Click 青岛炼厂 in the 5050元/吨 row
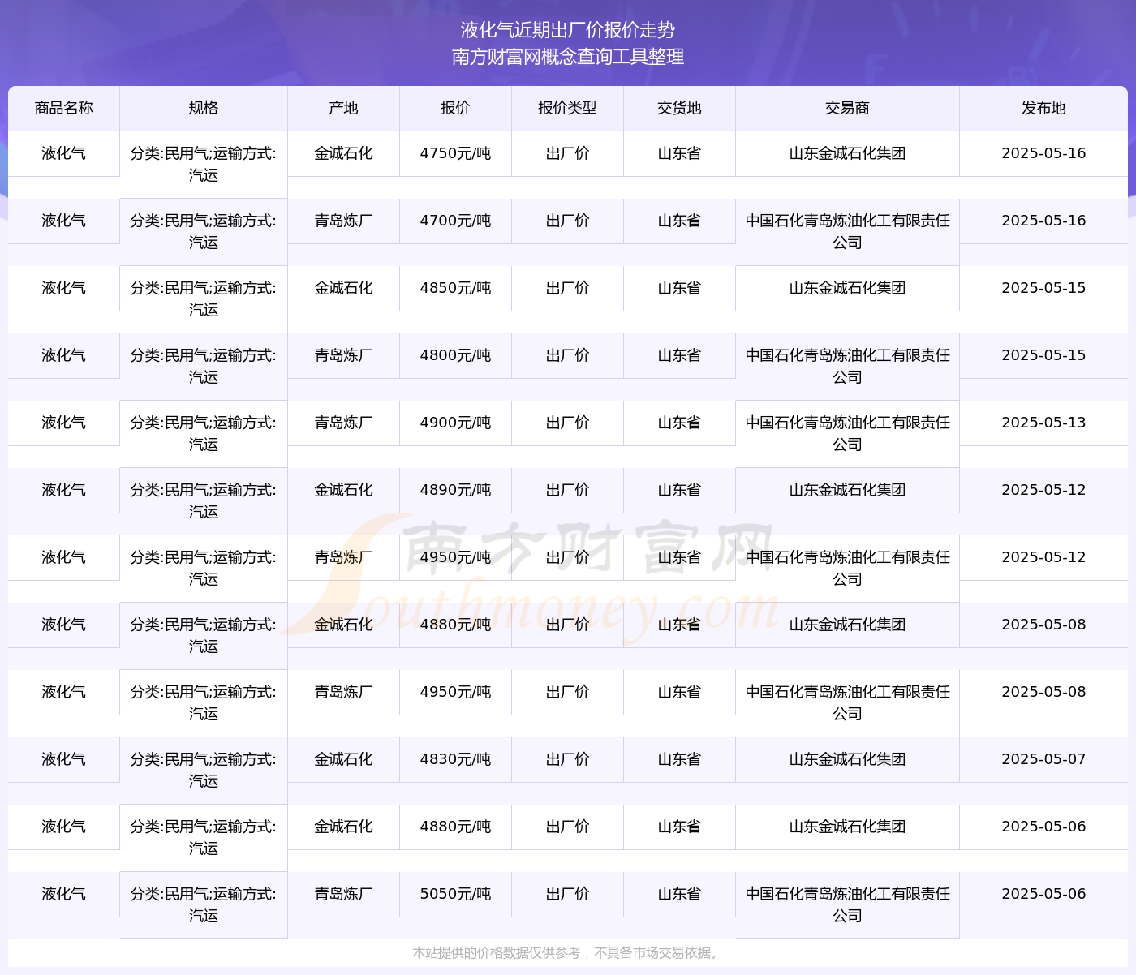The width and height of the screenshot is (1136, 975). click(344, 894)
